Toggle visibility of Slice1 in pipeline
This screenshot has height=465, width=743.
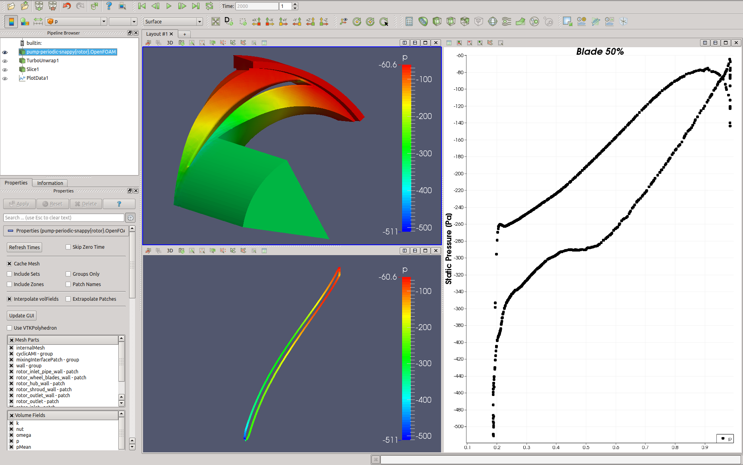point(5,70)
